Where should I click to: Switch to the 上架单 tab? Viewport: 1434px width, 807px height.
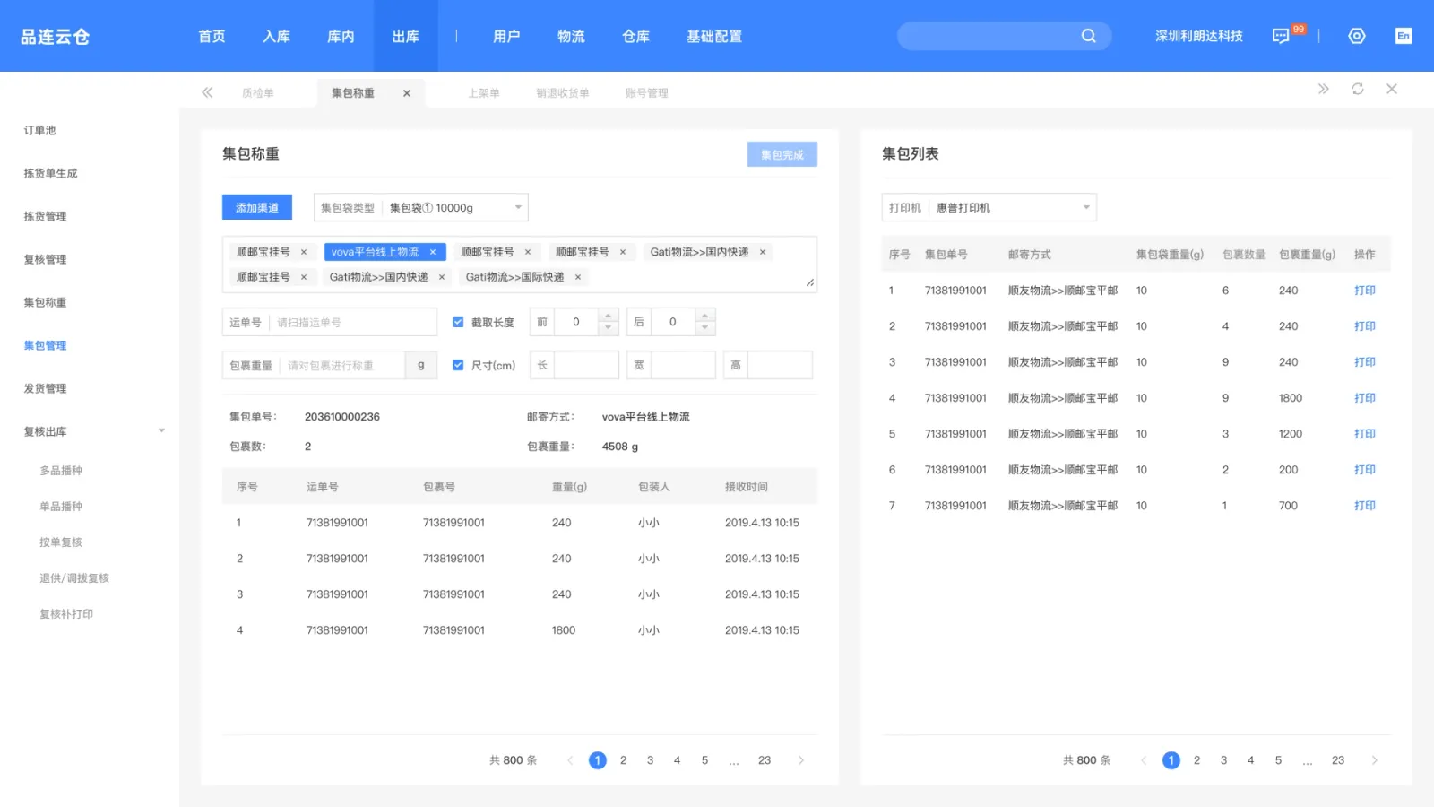484,93
